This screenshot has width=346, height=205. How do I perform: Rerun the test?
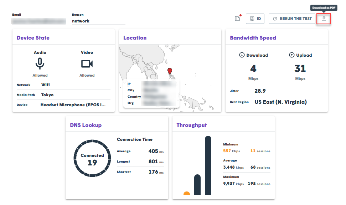[292, 19]
